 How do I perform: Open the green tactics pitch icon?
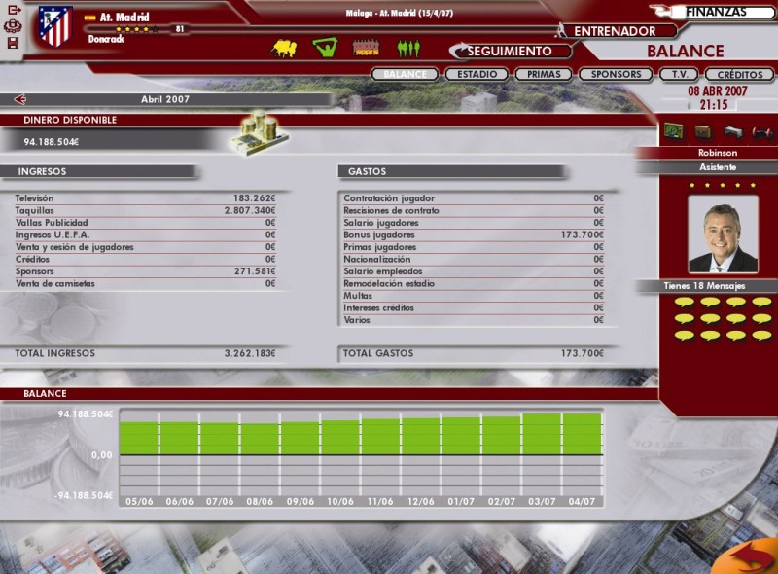click(325, 48)
